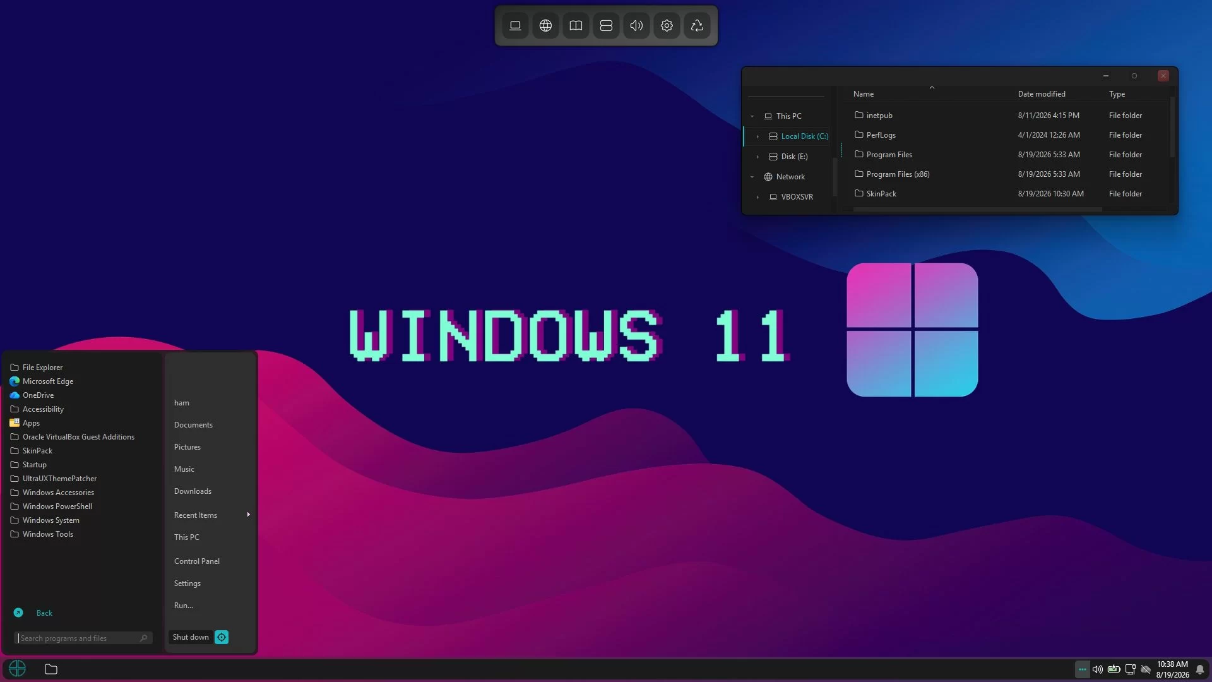This screenshot has height=682, width=1212.
Task: Open the Apps entry in the Start menu
Action: 32,423
